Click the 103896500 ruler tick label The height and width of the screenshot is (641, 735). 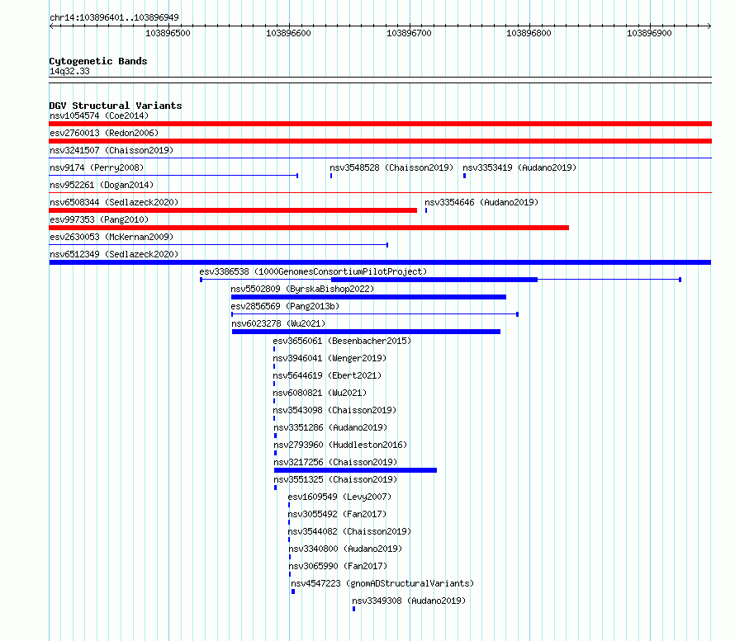pyautogui.click(x=168, y=33)
